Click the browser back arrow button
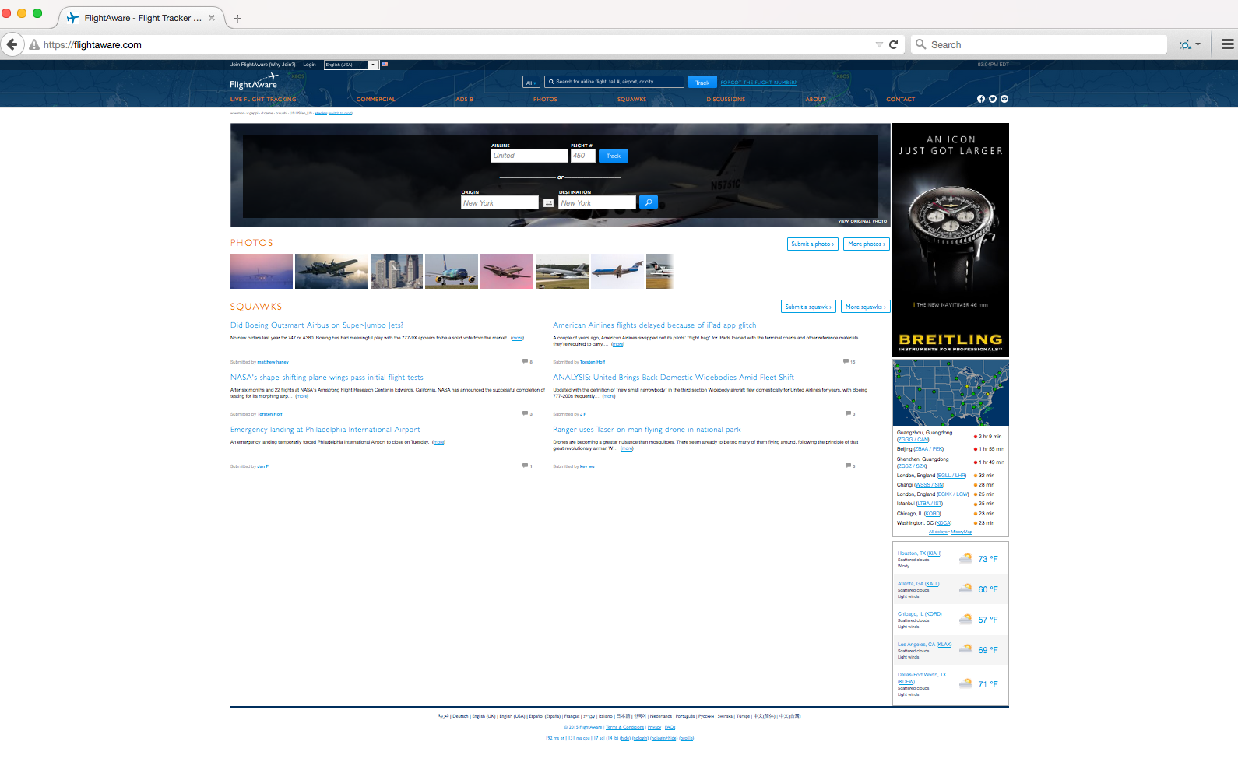 (x=12, y=44)
